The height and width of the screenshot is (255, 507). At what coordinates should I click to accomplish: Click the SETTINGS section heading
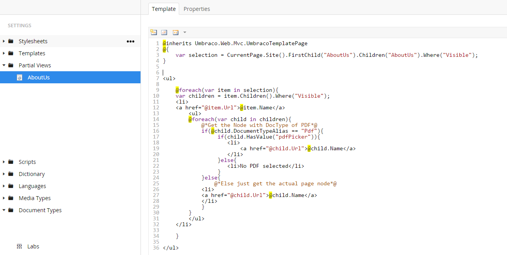tap(20, 26)
